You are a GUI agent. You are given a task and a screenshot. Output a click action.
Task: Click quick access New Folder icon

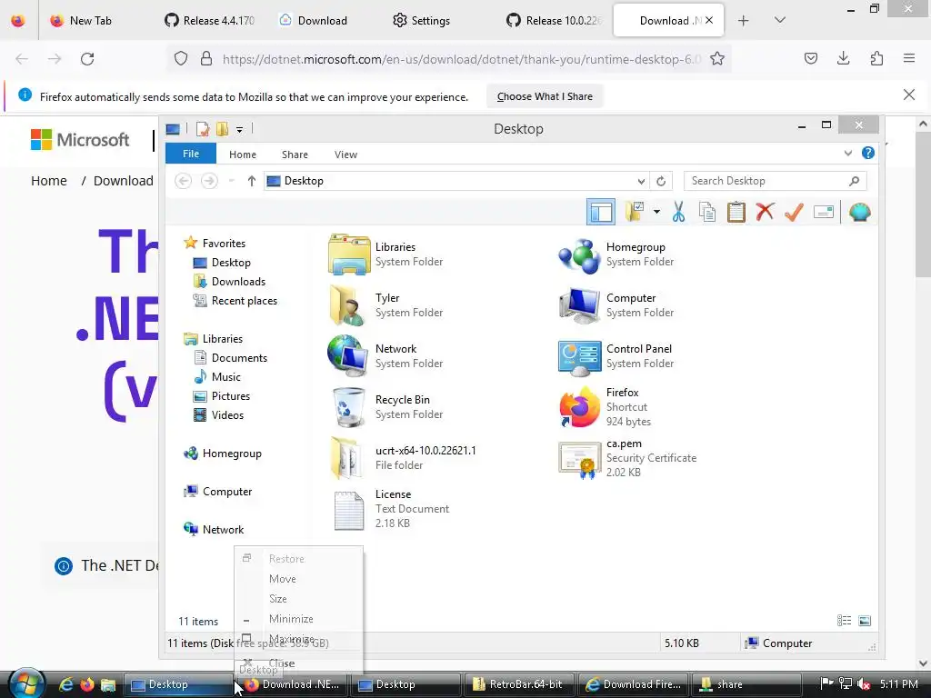click(222, 129)
